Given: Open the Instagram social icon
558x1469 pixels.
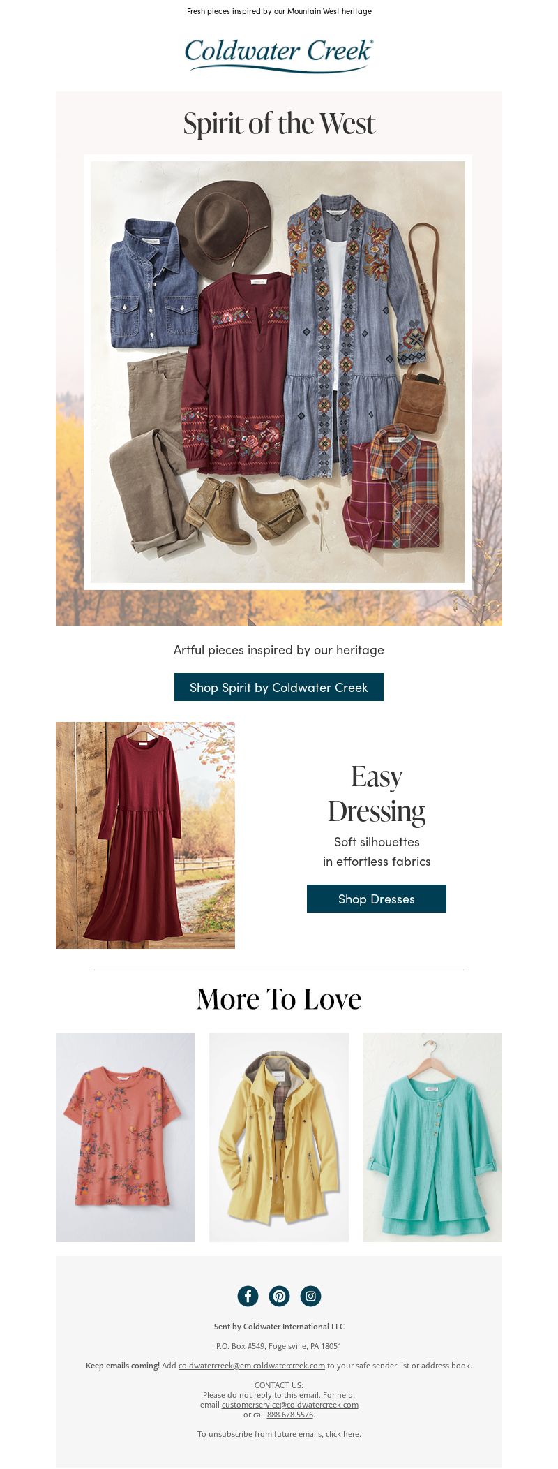Looking at the screenshot, I should coord(310,1296).
